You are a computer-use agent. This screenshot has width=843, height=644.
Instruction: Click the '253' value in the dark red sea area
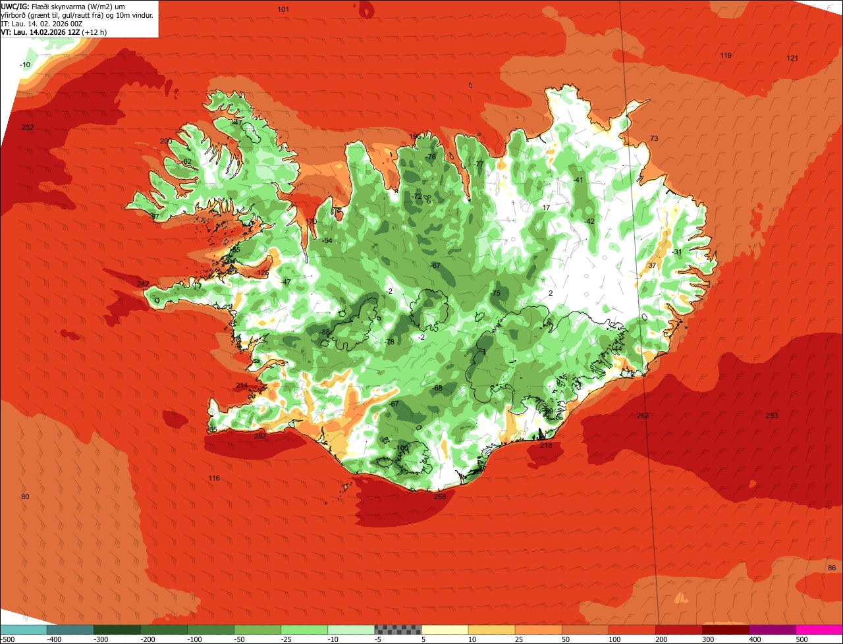pyautogui.click(x=772, y=416)
